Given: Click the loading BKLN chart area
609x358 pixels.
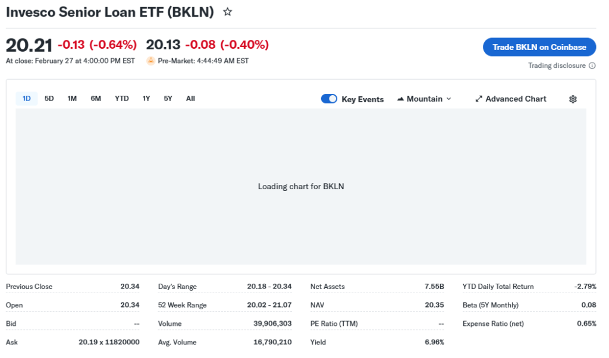Looking at the screenshot, I should tap(301, 187).
